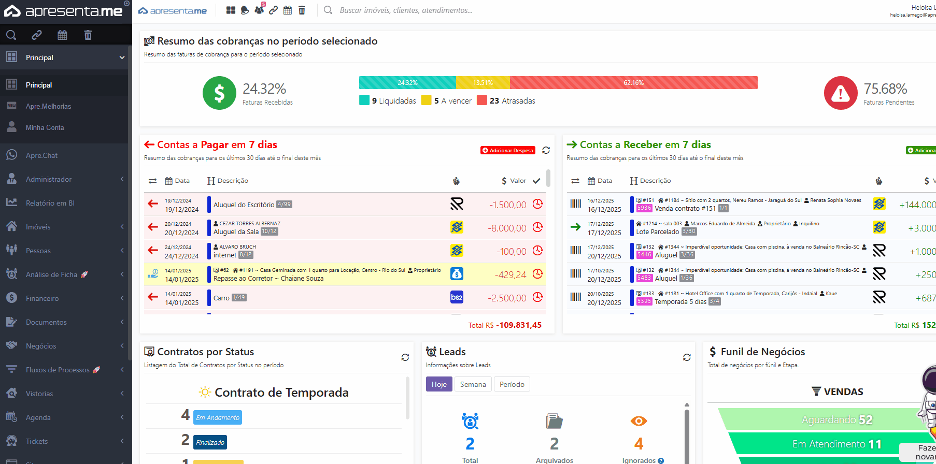Click the Em Andamento status badge
936x464 pixels.
click(218, 417)
